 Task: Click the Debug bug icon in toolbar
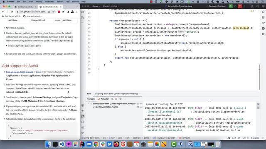[235, 6]
